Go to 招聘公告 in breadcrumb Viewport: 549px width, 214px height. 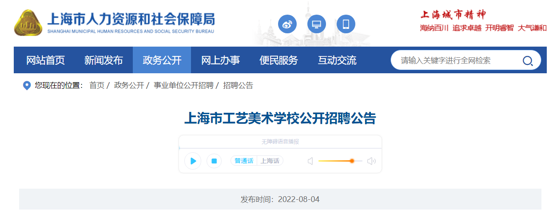238,85
